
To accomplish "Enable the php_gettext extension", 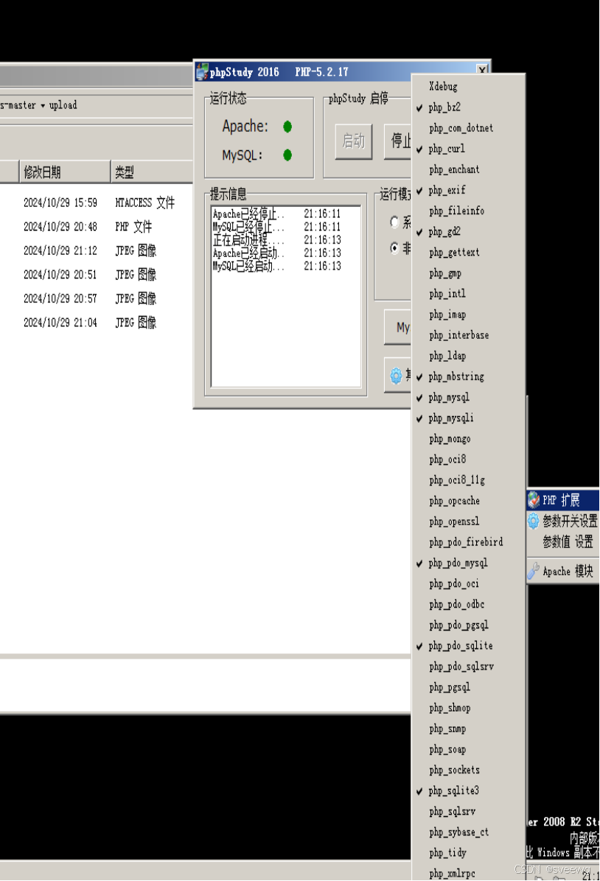I will click(x=469, y=252).
